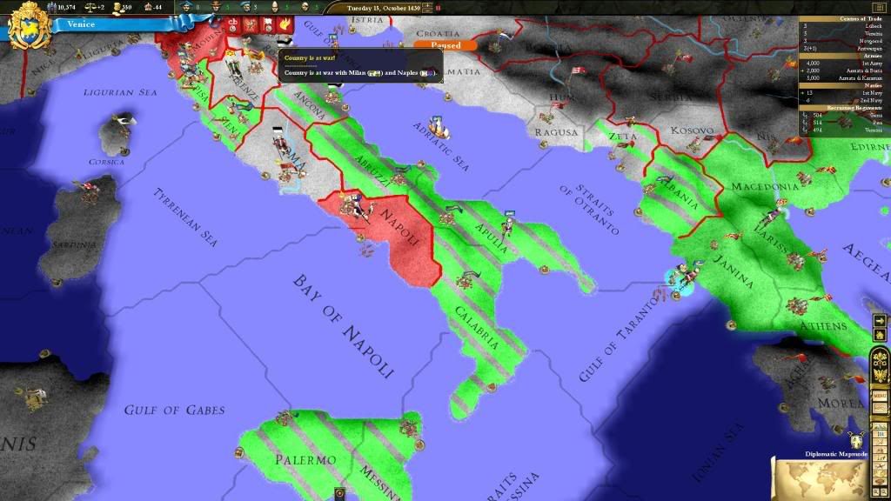This screenshot has height=501, width=891.
Task: Click the Diplomatic Mapmode shield icon
Action: tap(854, 440)
